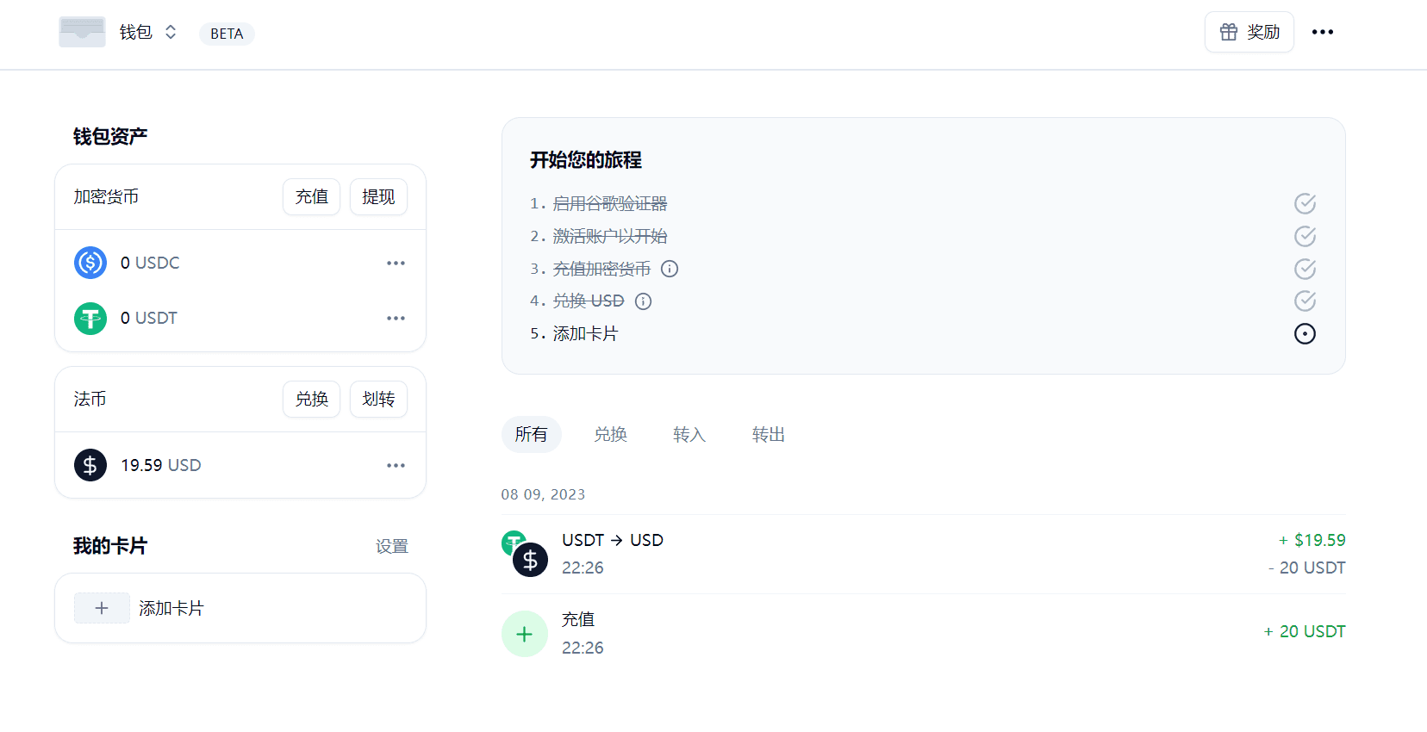This screenshot has height=732, width=1427.
Task: Click the 提现 button
Action: coord(378,196)
